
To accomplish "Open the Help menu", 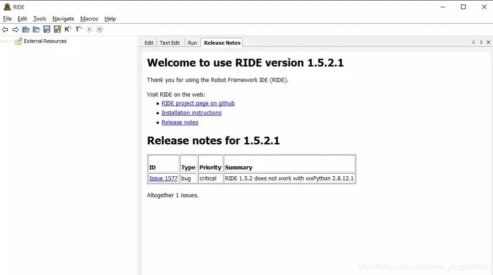I will pos(110,19).
